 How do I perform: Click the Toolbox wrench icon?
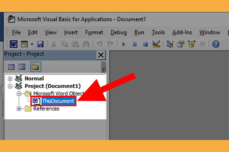202,44
